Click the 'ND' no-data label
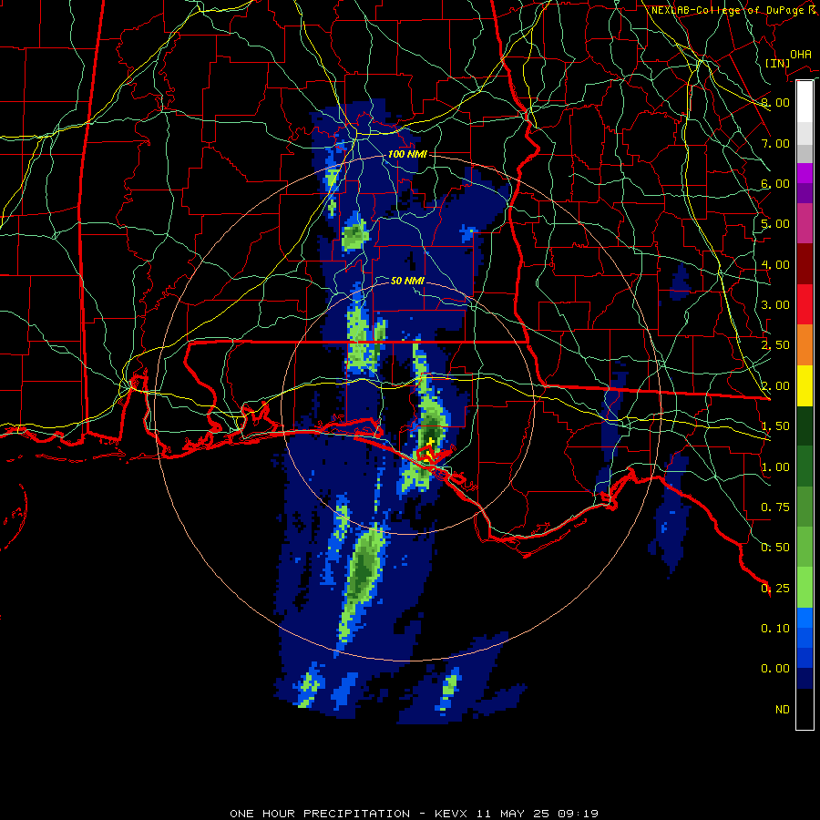Screen dimensions: 820x820 point(783,710)
